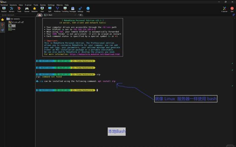This screenshot has width=236, height=147.
Task: Click the Session toolbar icon
Action: pos(4,9)
